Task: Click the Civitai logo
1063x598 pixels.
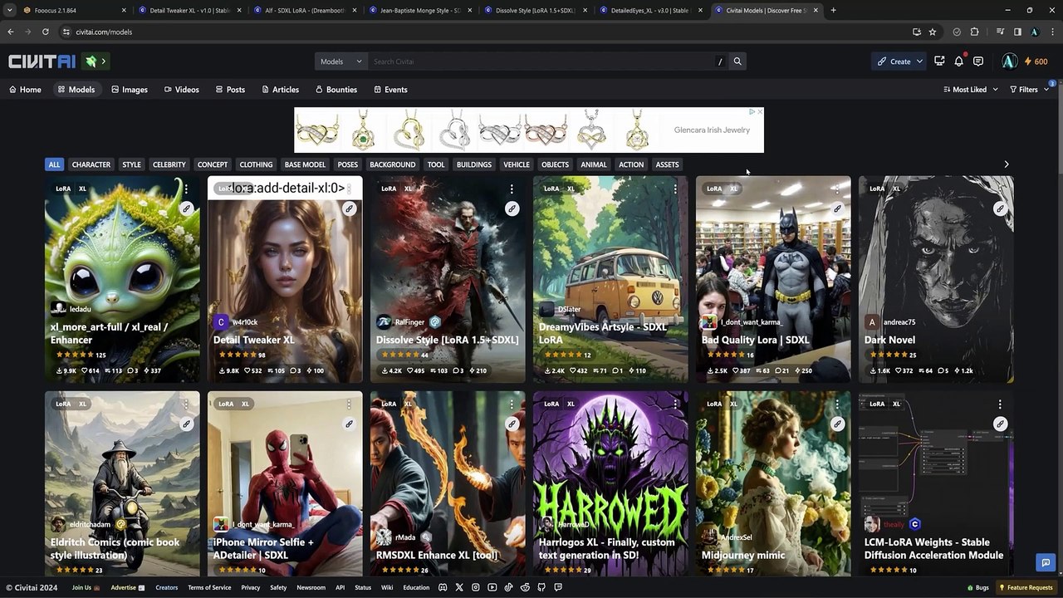Action: point(42,61)
